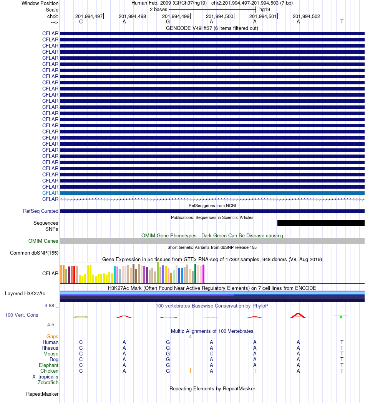Screen dimensions: 365x403
Task: Click the orange Gaps label
Action: point(52,336)
